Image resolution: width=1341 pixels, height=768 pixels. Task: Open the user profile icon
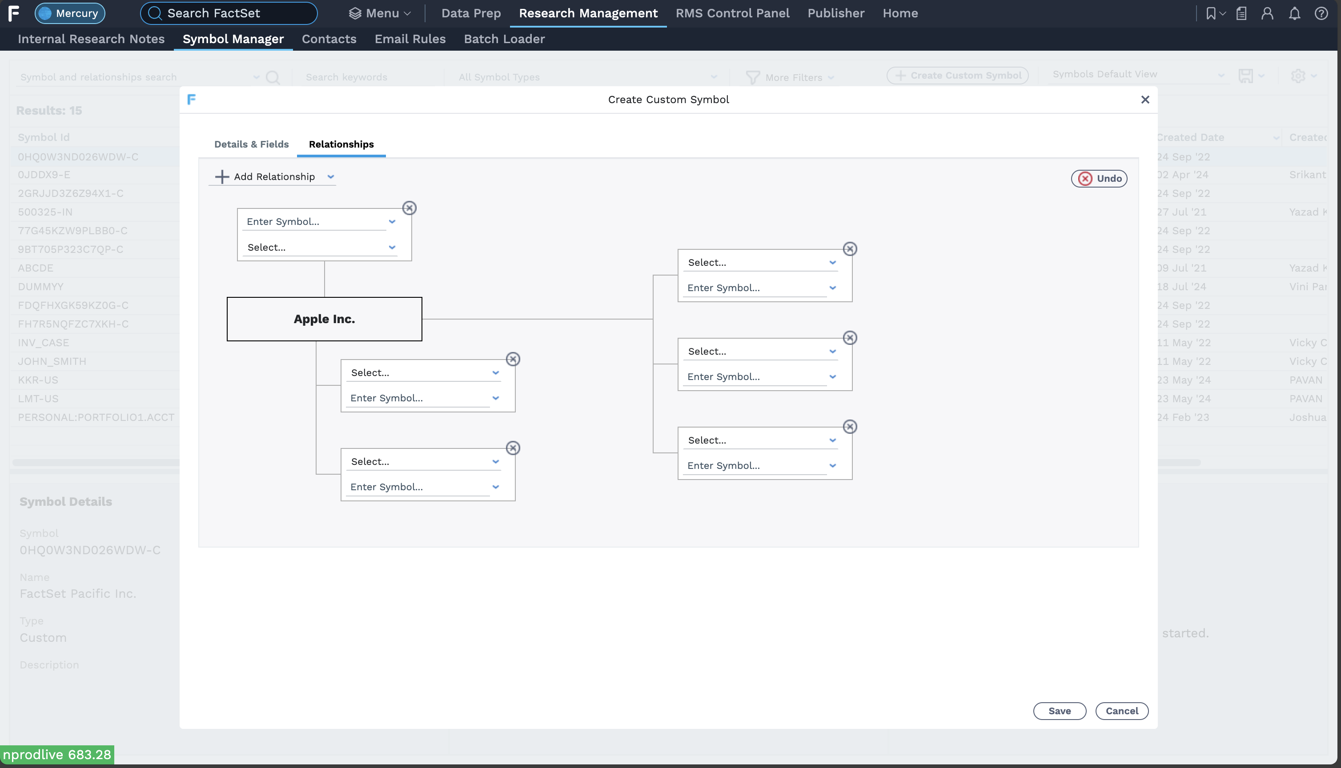(x=1267, y=13)
